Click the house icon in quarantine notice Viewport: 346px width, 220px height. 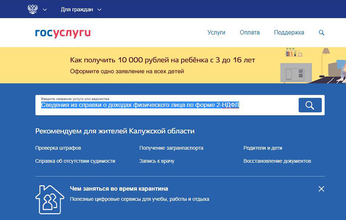[49, 199]
